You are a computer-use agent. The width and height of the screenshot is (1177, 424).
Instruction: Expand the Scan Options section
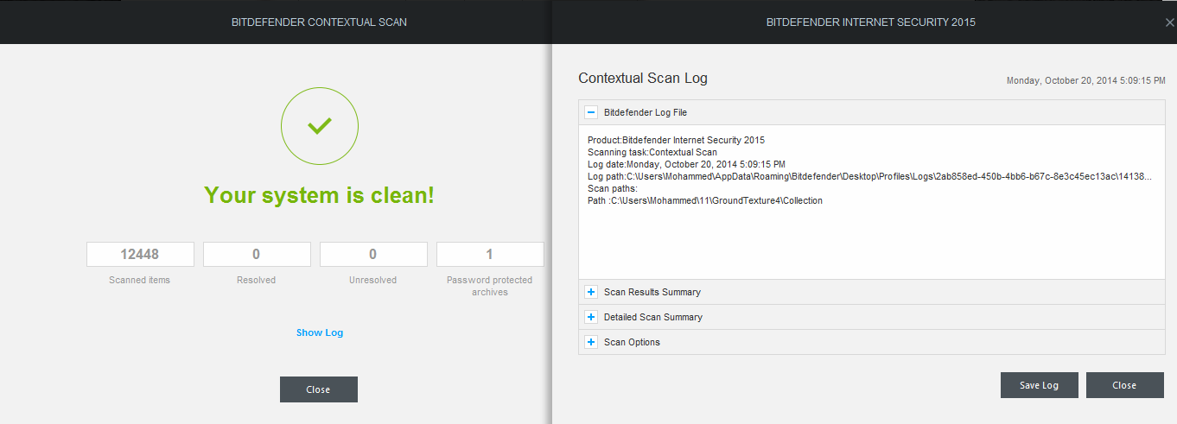[591, 342]
